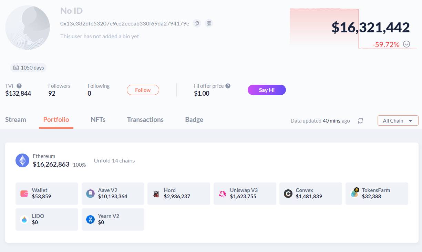Viewport: 422px width, 252px height.
Task: Open the Hord protocol card
Action: coord(179,193)
